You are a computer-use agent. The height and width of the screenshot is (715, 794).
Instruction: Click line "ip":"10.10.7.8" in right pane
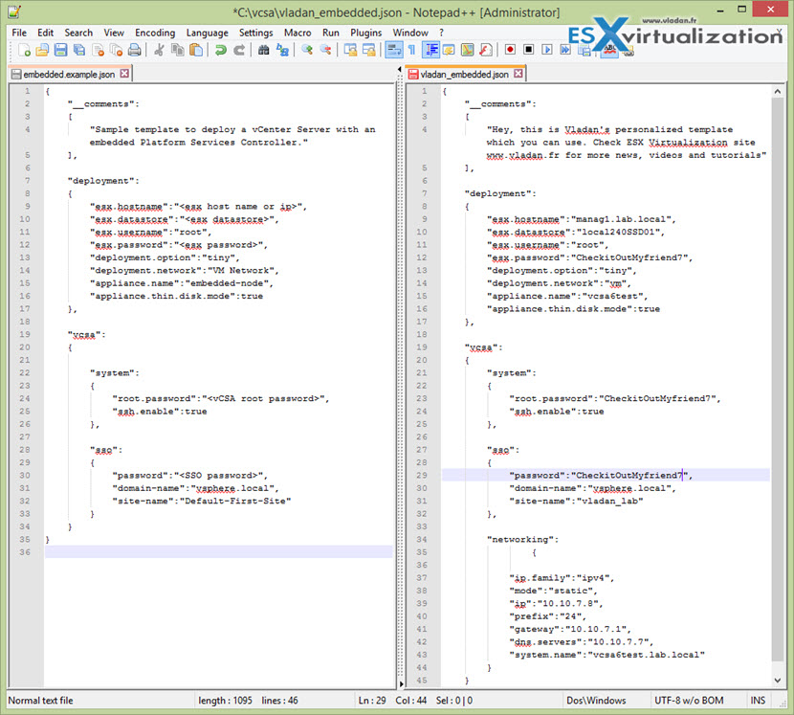pos(556,604)
